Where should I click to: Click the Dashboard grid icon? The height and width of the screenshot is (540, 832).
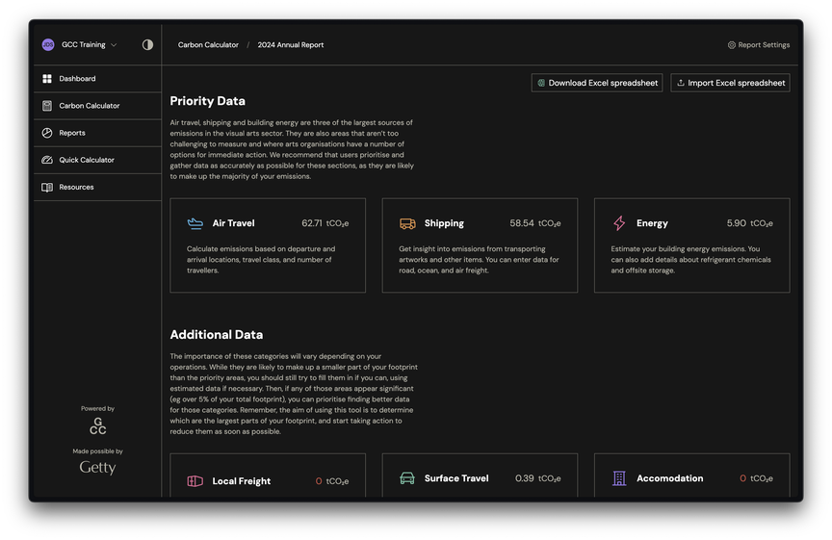(47, 79)
